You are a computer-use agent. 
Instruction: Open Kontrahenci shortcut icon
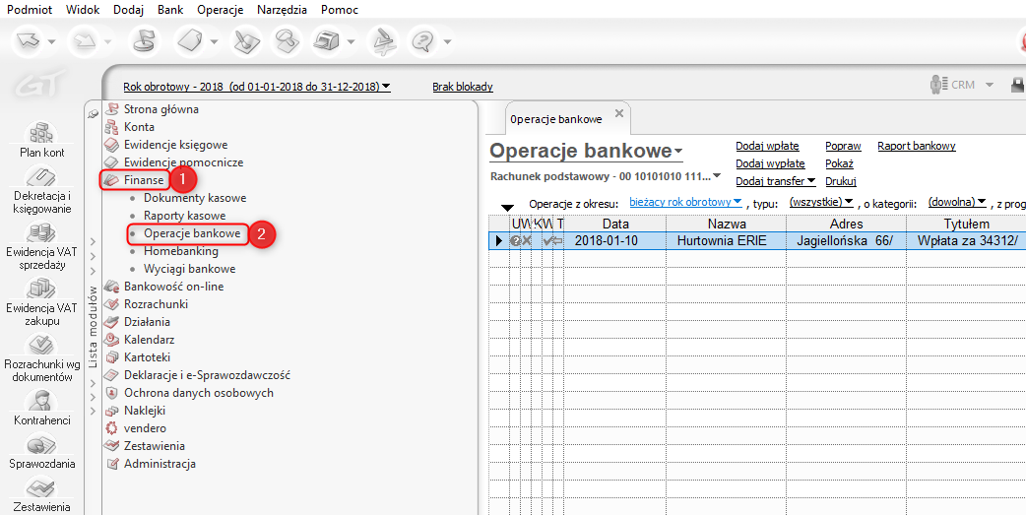point(41,401)
